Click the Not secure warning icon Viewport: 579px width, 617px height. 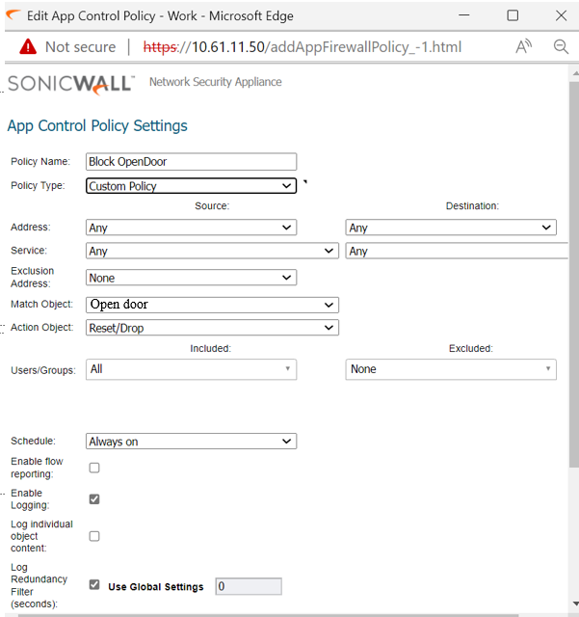coord(28,47)
